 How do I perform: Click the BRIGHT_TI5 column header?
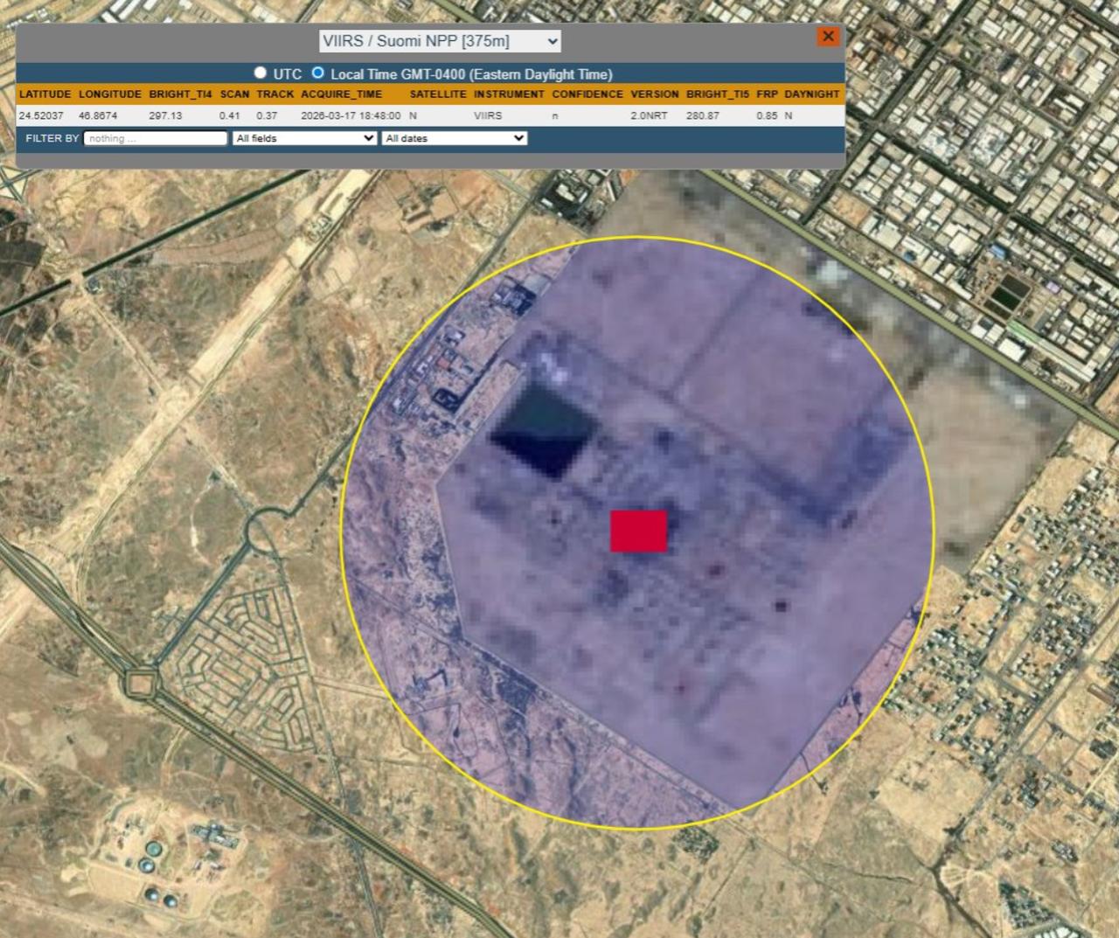pyautogui.click(x=718, y=94)
